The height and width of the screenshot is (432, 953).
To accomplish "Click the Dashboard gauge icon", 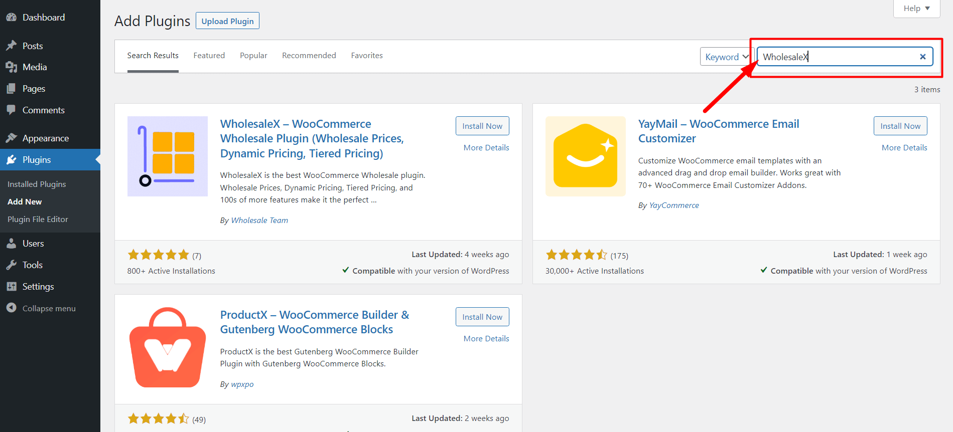I will [12, 17].
